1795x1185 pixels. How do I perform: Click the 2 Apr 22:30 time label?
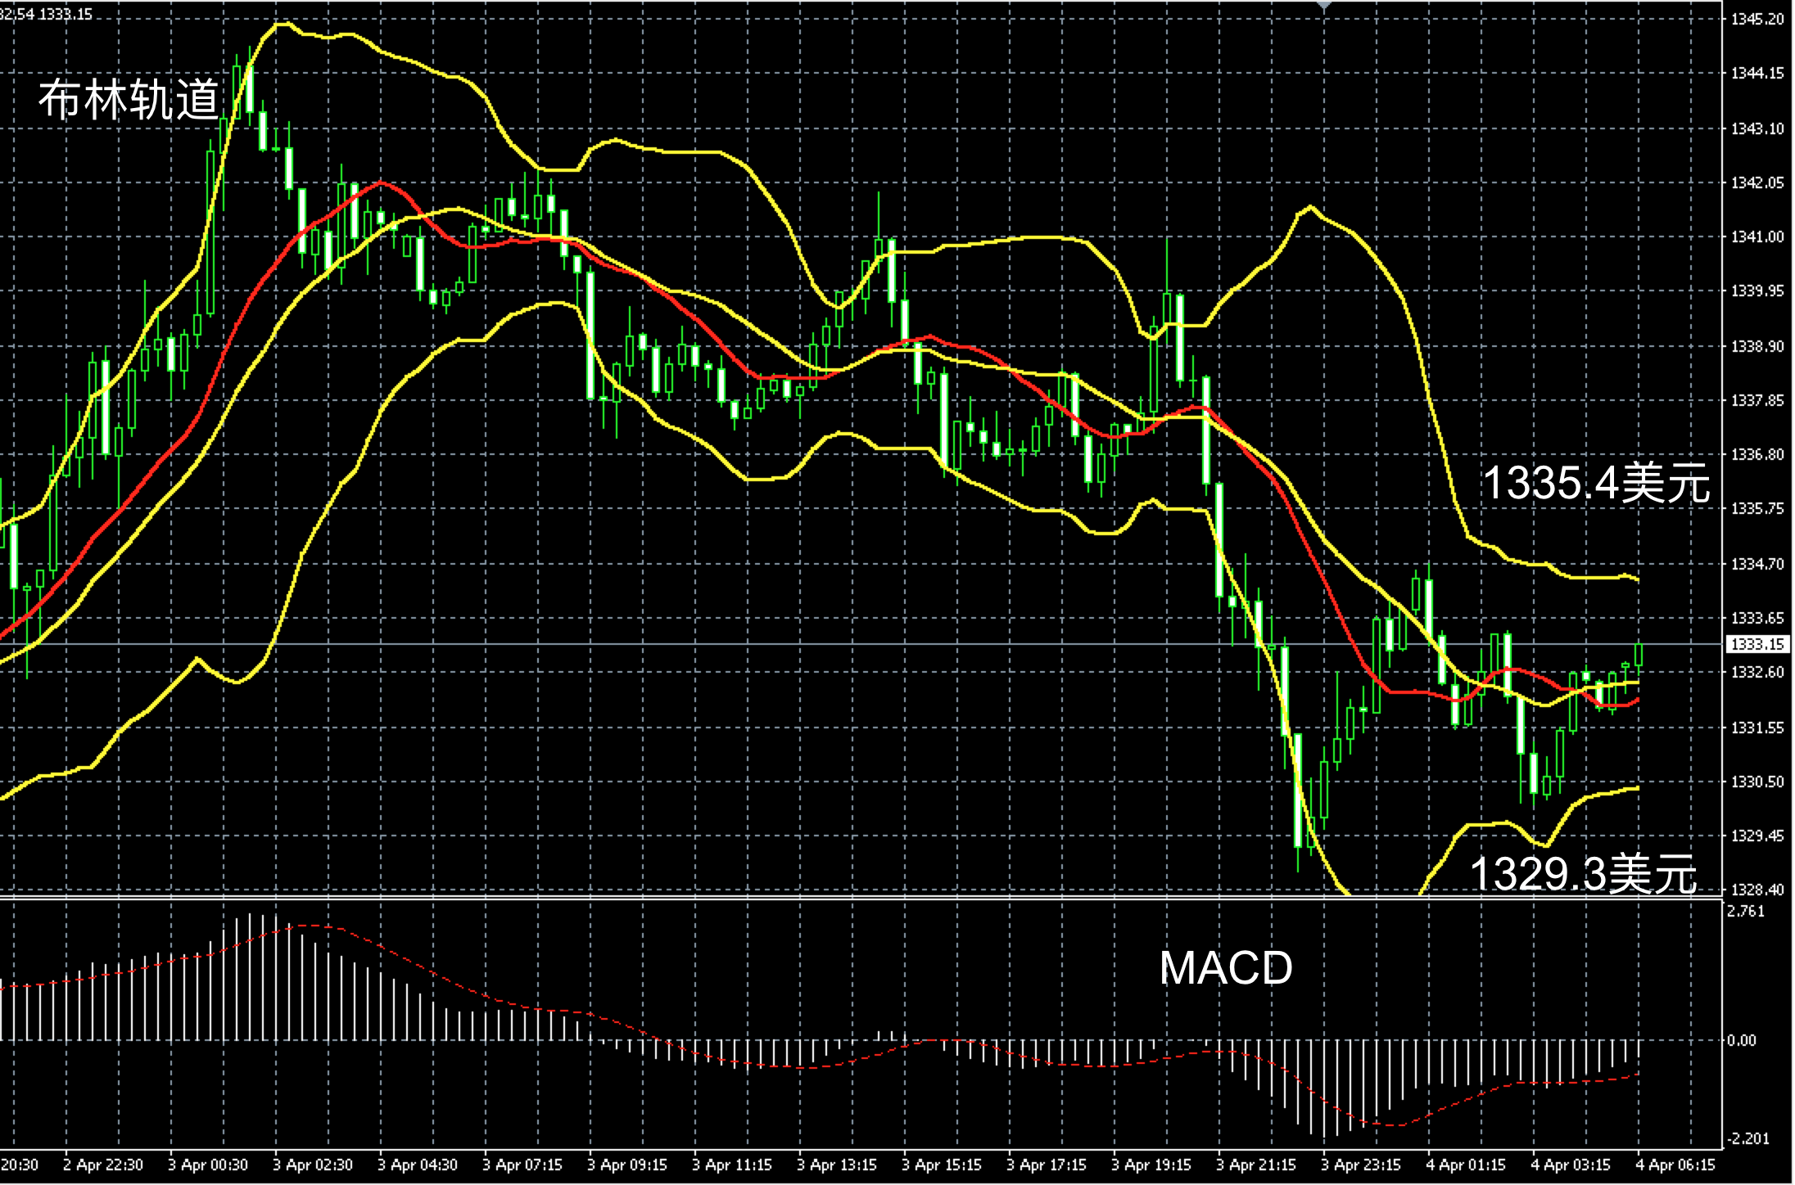(x=103, y=1165)
